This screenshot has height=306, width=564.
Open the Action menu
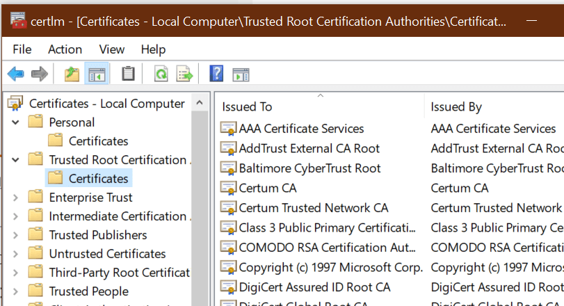point(65,49)
